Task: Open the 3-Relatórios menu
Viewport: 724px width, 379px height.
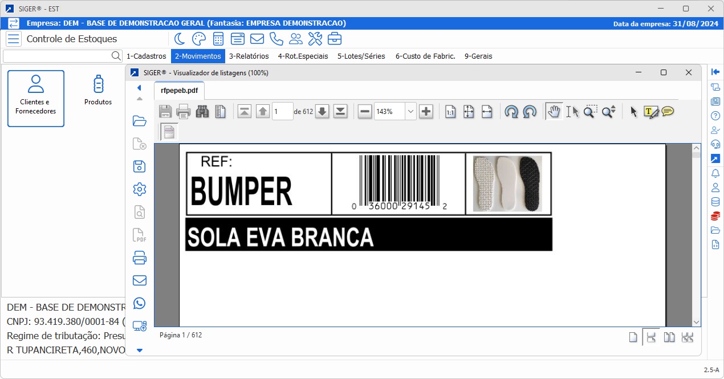Action: point(249,56)
